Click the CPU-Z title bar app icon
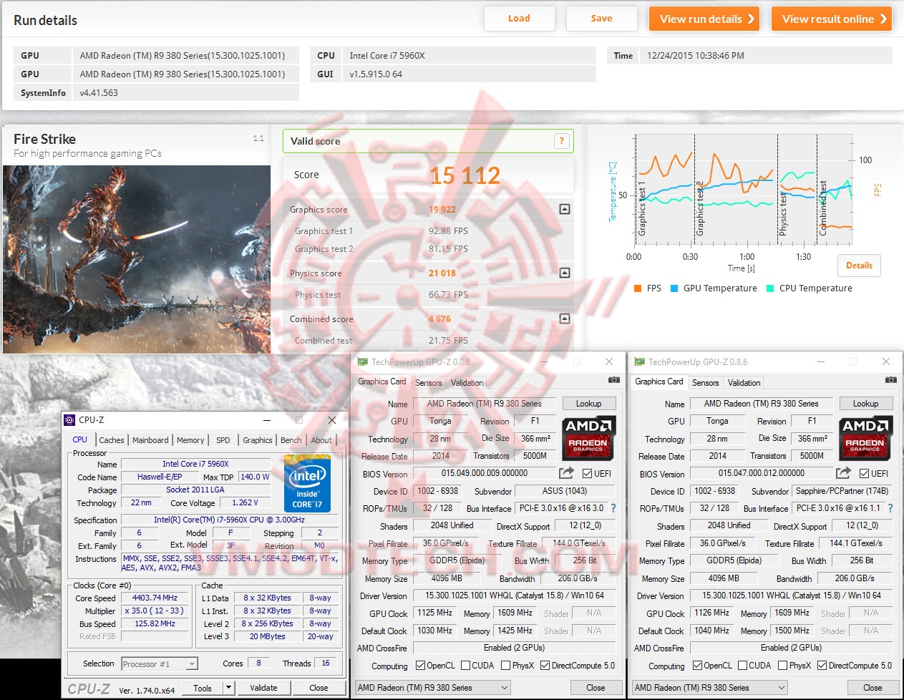 tap(69, 420)
